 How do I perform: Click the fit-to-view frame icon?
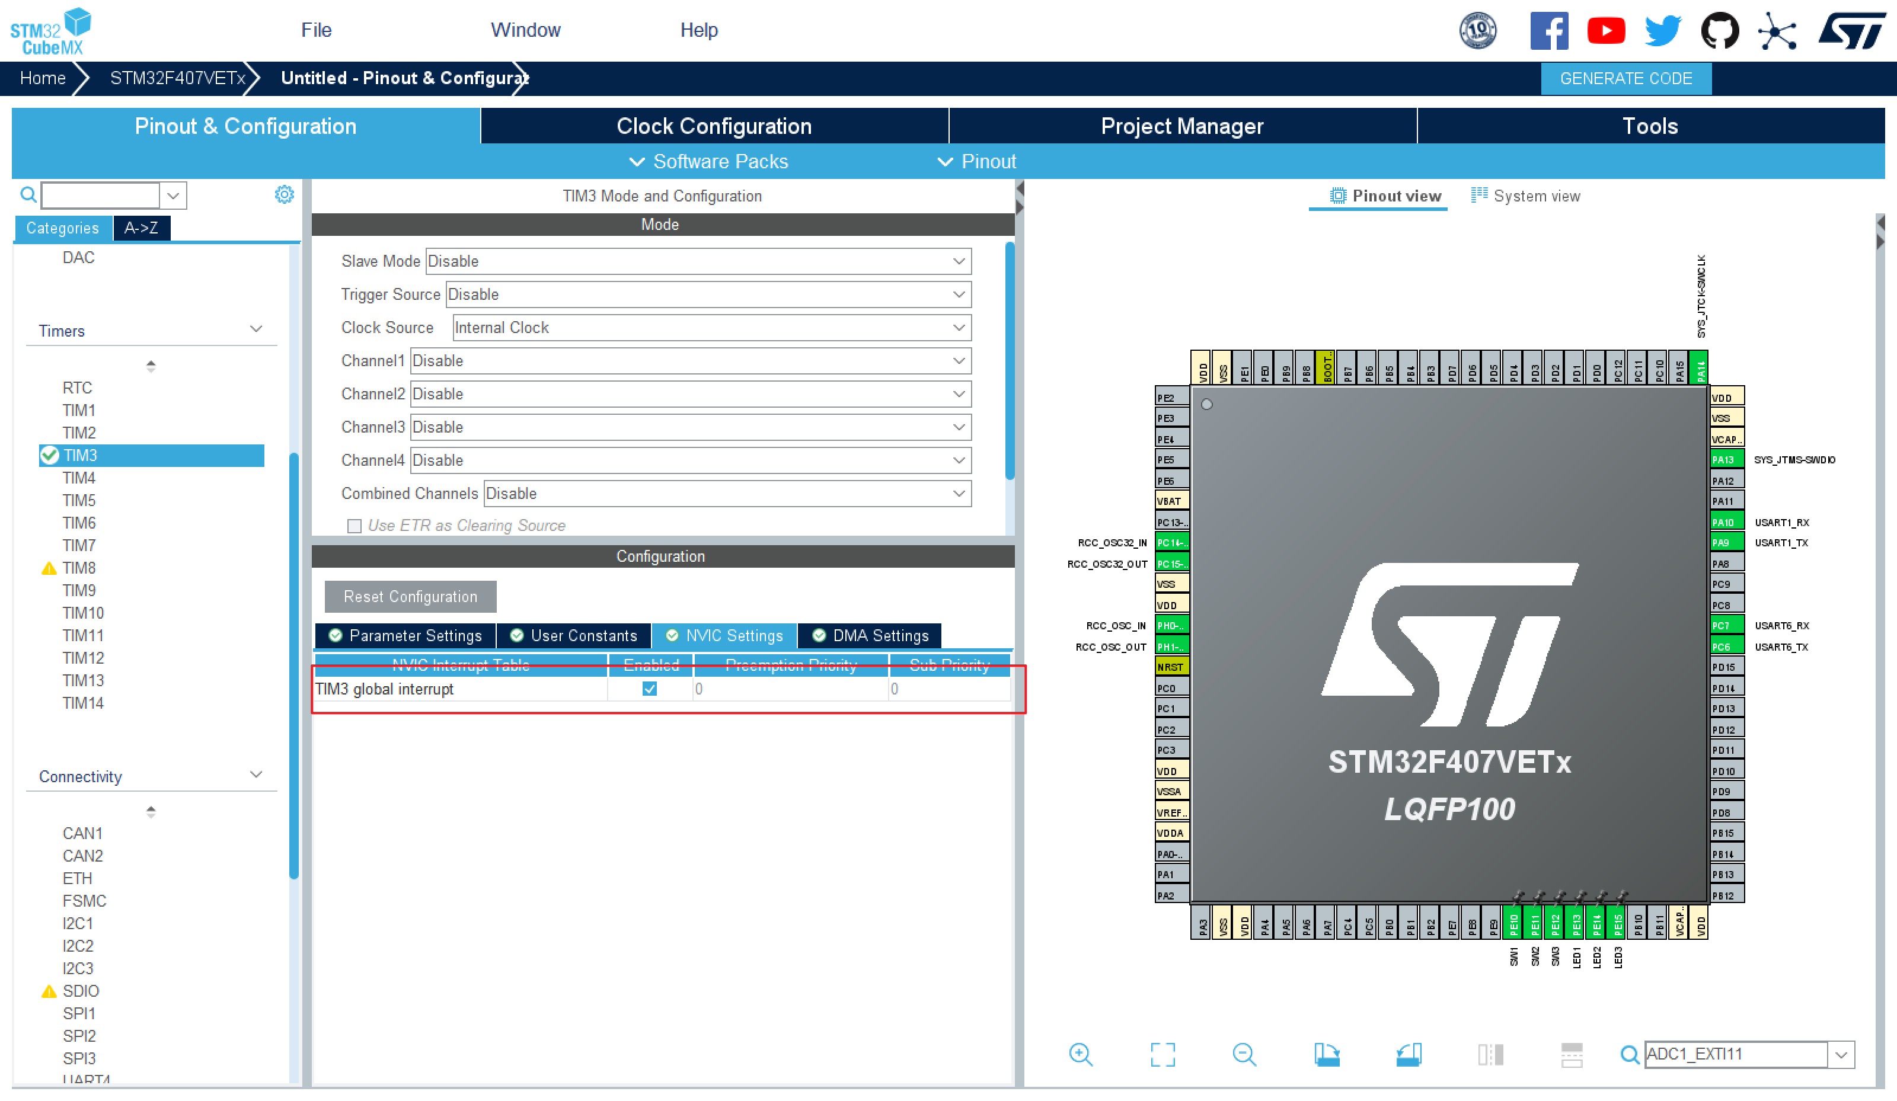[x=1163, y=1054]
